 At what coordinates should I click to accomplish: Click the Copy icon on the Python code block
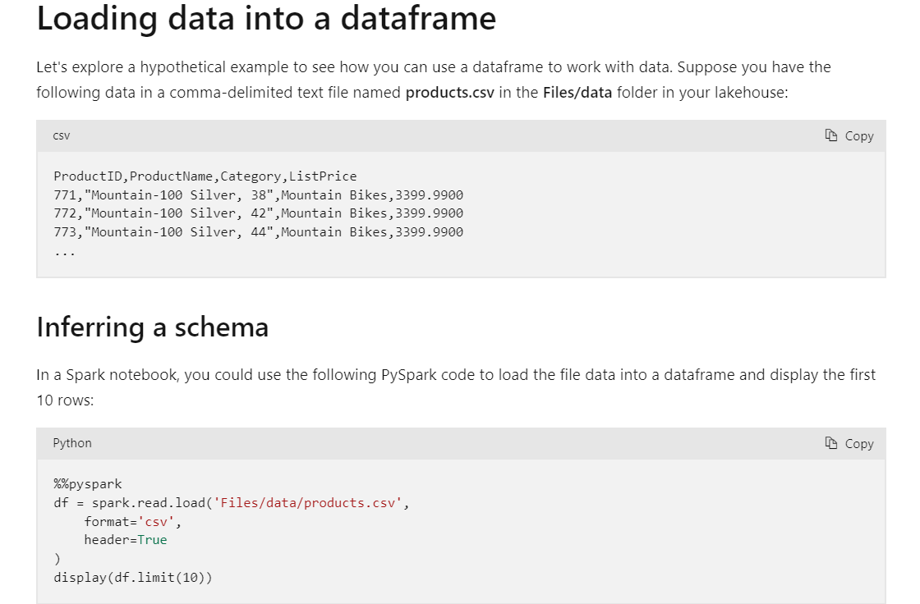pyautogui.click(x=830, y=443)
